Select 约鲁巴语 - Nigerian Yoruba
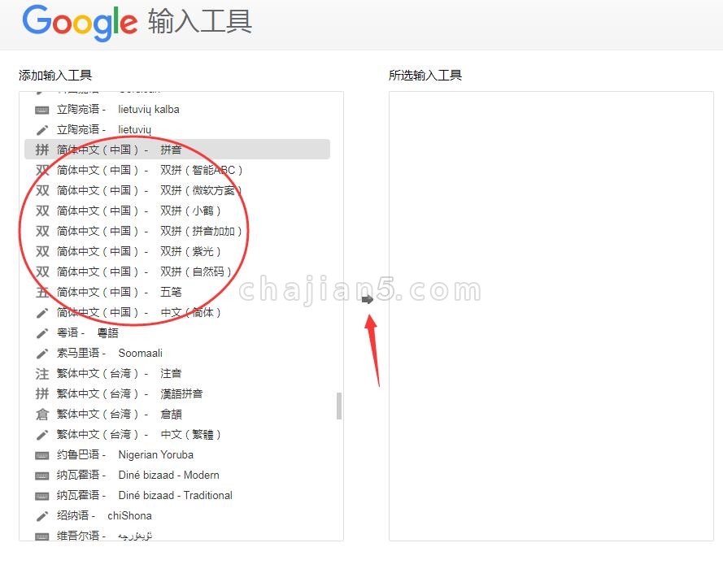Screen dimensions: 723x582 coord(177,455)
